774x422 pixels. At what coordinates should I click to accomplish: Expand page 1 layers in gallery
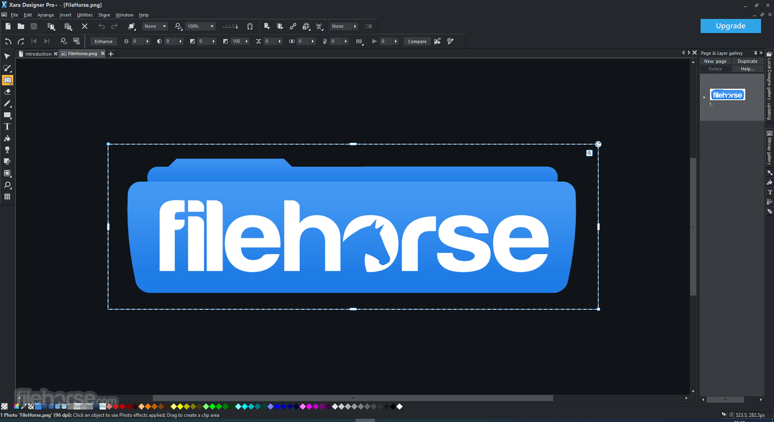[x=704, y=98]
